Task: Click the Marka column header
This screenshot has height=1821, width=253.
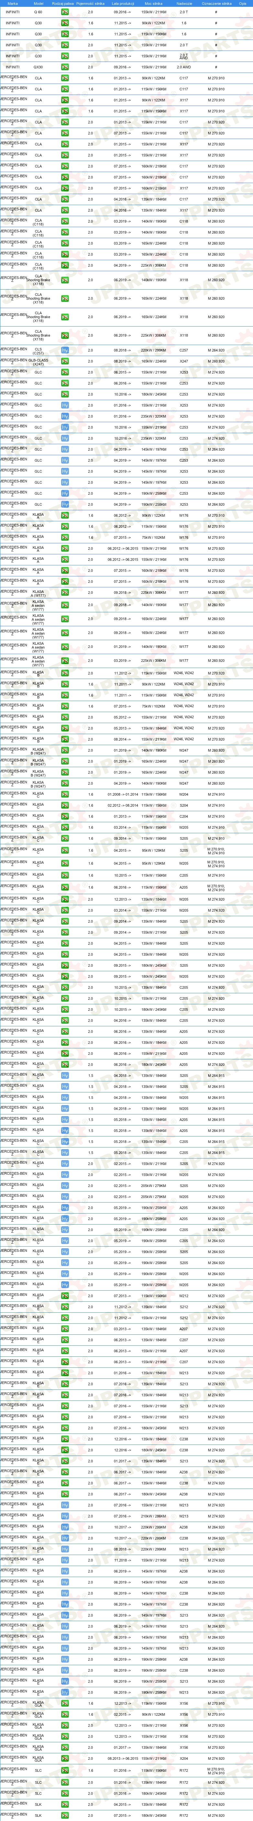Action: pyautogui.click(x=13, y=3)
